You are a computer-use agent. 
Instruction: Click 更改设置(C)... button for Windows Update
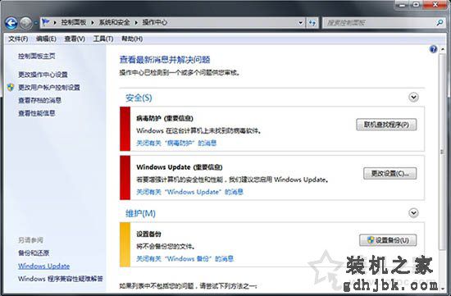pos(389,174)
